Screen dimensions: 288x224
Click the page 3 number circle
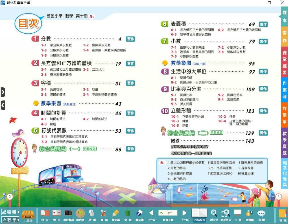pos(278,197)
